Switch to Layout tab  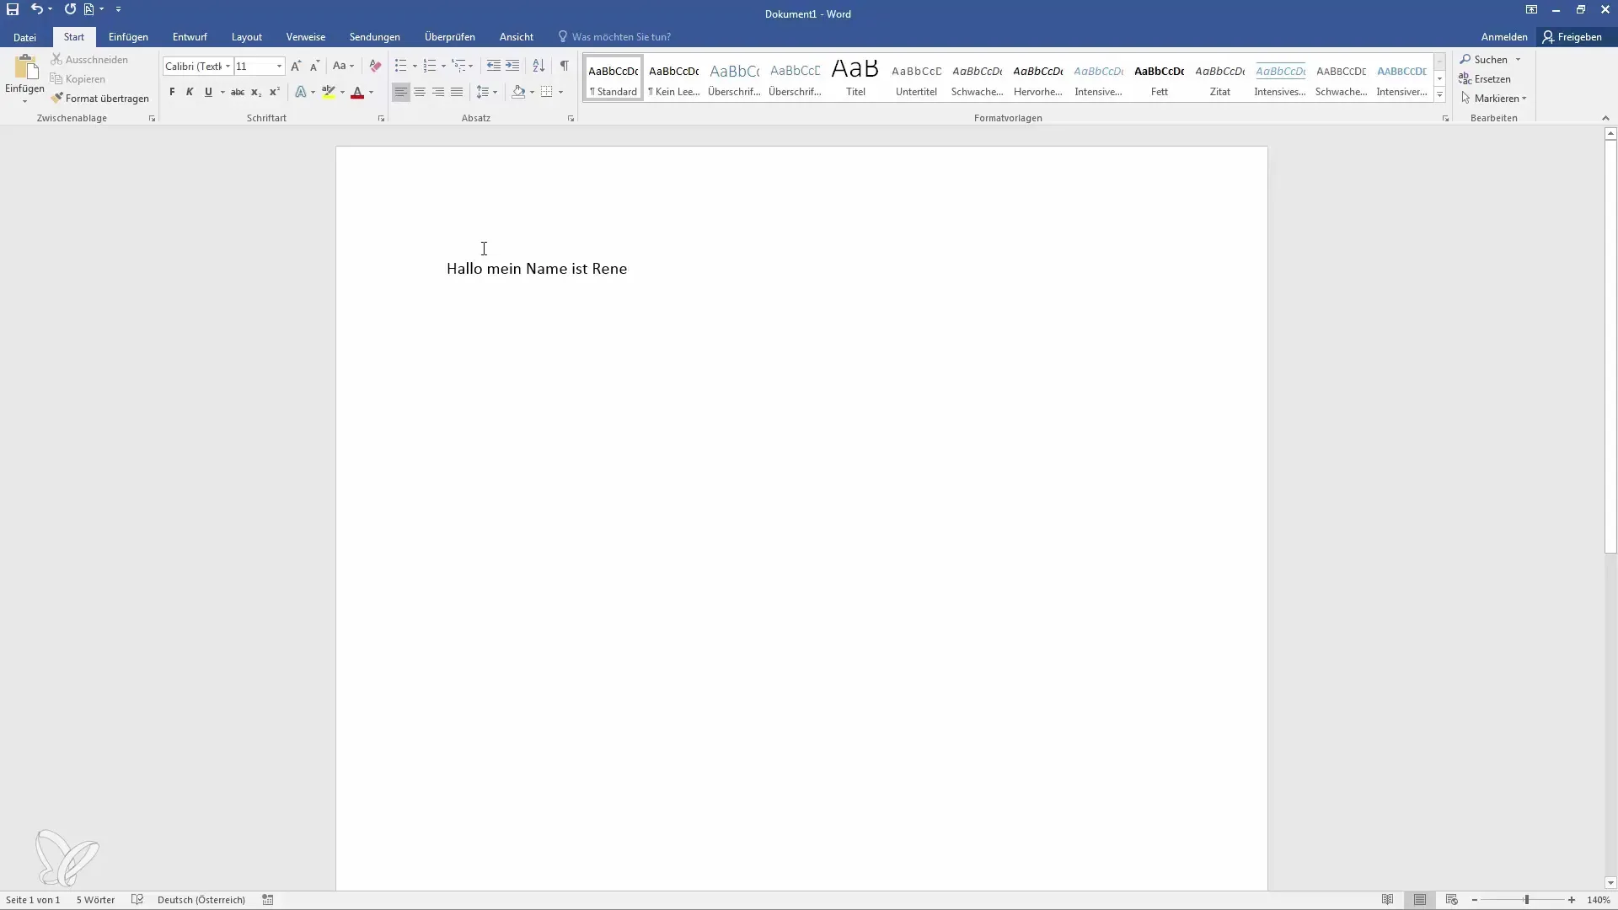(x=247, y=37)
